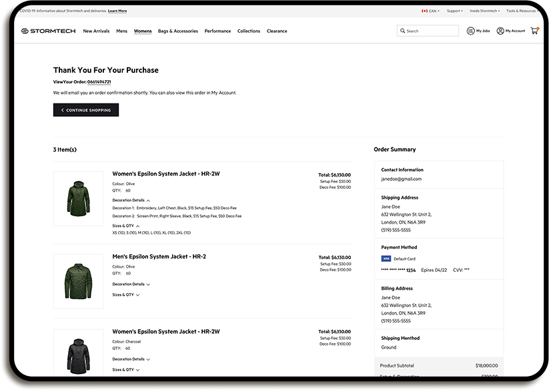Click the search magnifier icon
This screenshot has height=390, width=549.
[x=402, y=31]
